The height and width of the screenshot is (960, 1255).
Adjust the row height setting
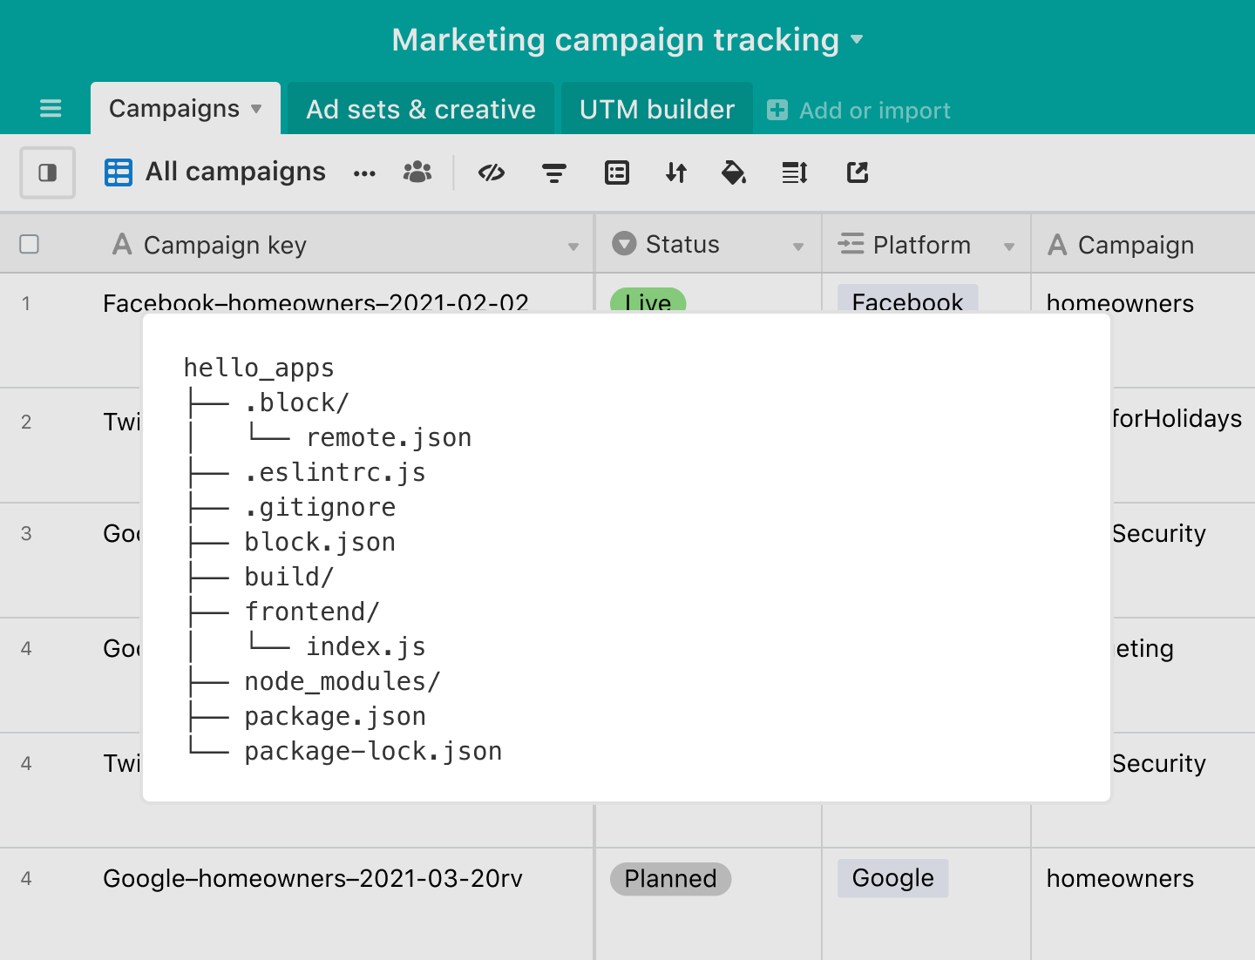[x=794, y=172]
